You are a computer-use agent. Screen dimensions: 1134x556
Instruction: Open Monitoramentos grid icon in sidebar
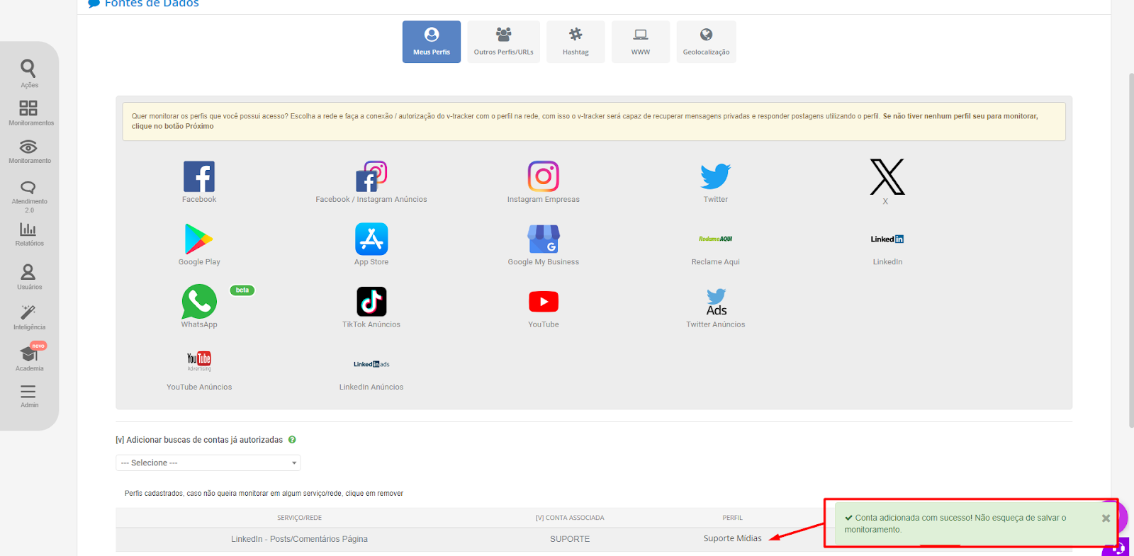pos(28,108)
